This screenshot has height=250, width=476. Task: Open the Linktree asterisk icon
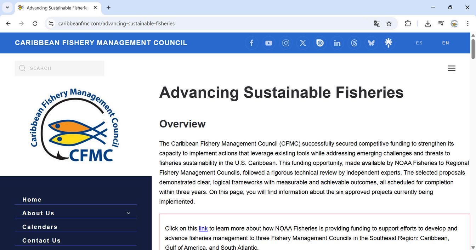tap(389, 43)
